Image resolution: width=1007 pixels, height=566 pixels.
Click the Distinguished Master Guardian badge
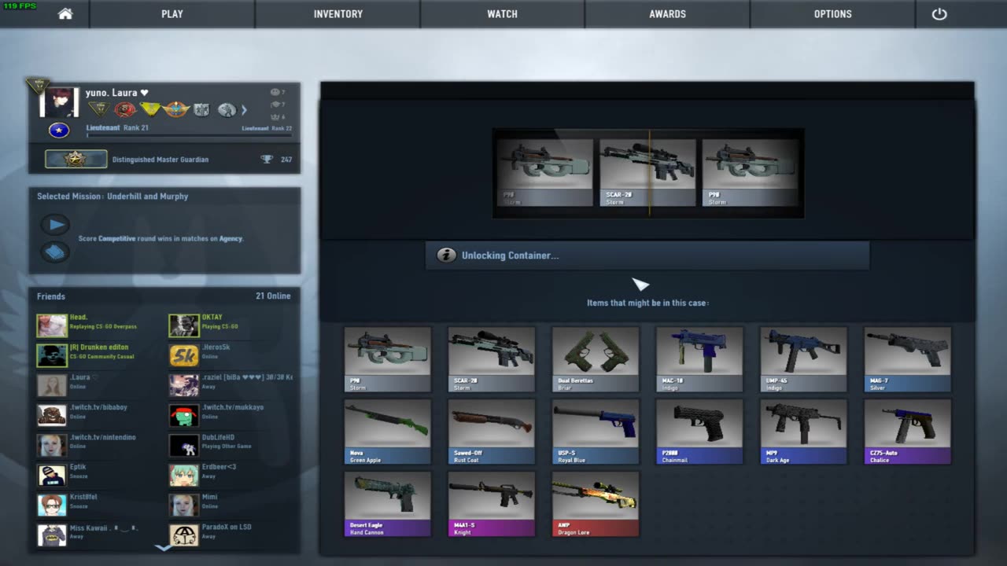(76, 160)
